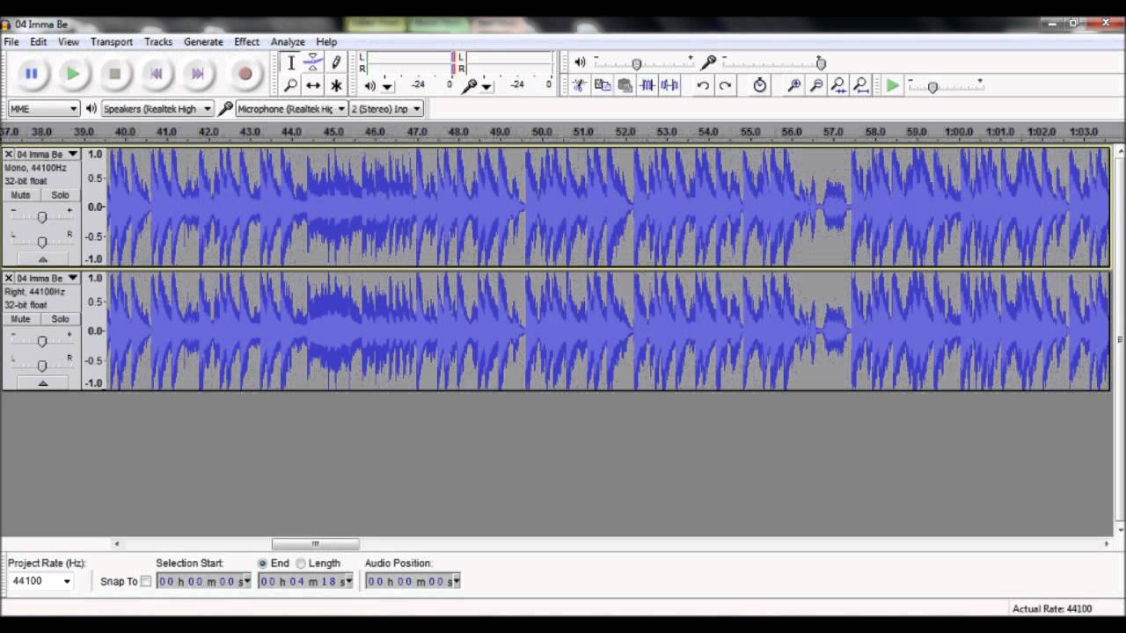This screenshot has width=1126, height=633.
Task: Enable the Snap To checkbox
Action: point(146,581)
